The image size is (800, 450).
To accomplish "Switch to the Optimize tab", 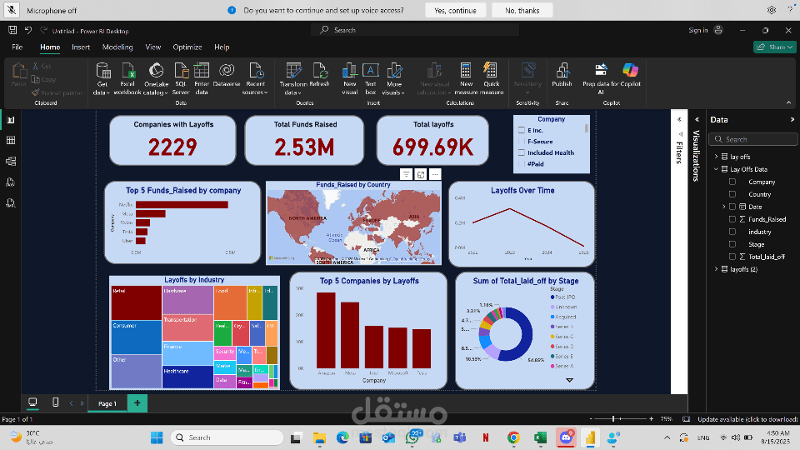I will (x=187, y=47).
